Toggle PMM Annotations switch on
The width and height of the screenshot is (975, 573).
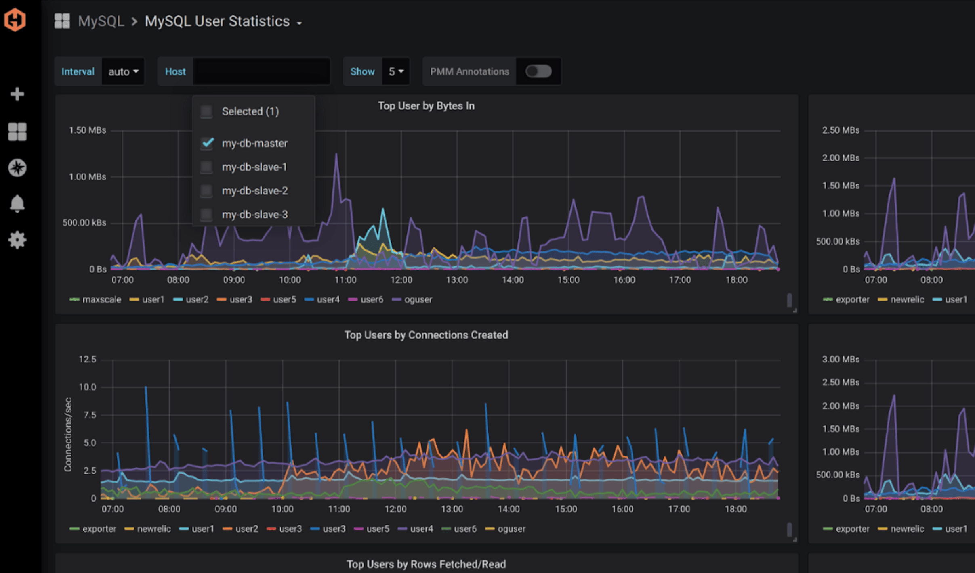click(540, 71)
